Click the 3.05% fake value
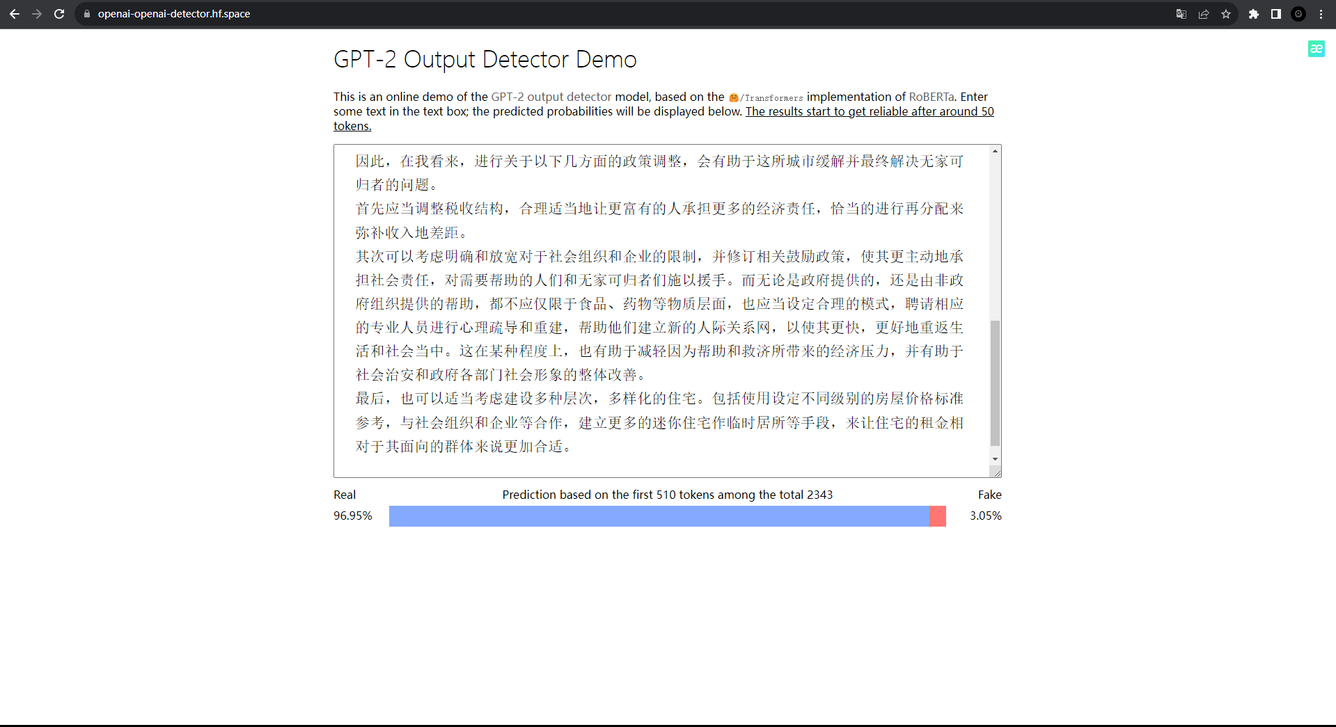Image resolution: width=1336 pixels, height=727 pixels. (986, 516)
